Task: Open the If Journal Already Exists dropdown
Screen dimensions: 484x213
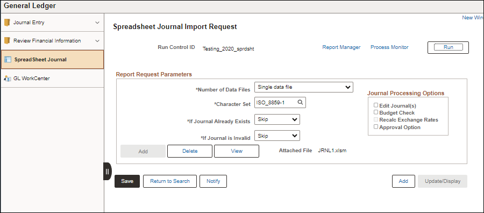Action: [x=277, y=119]
